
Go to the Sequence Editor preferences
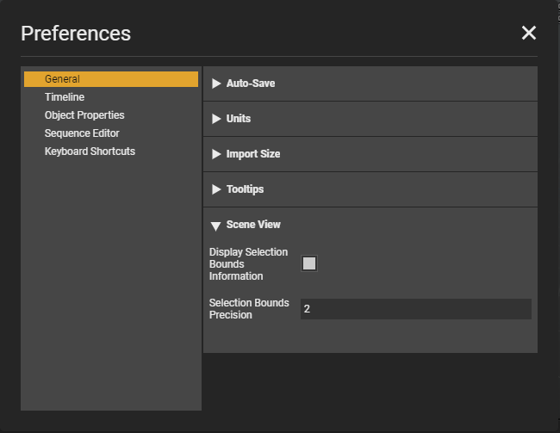point(82,133)
